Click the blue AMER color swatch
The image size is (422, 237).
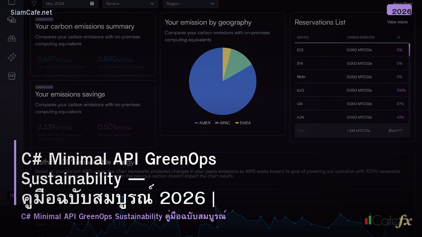pos(196,123)
